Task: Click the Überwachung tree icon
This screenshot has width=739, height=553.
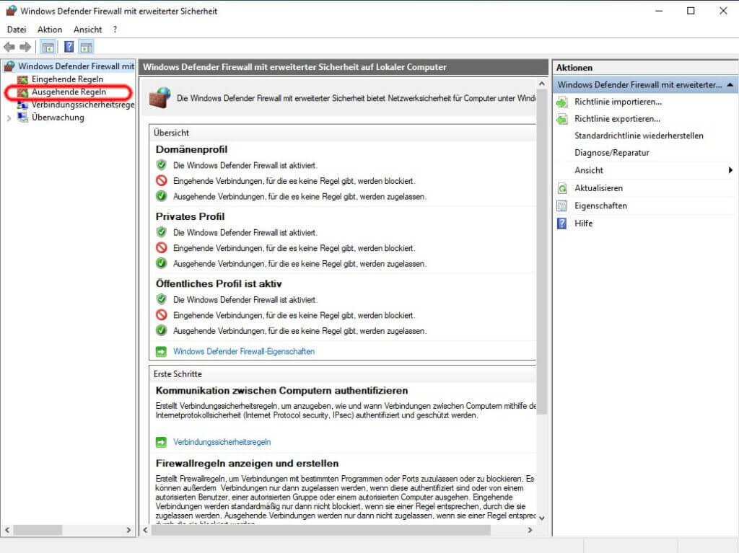Action: click(x=22, y=118)
